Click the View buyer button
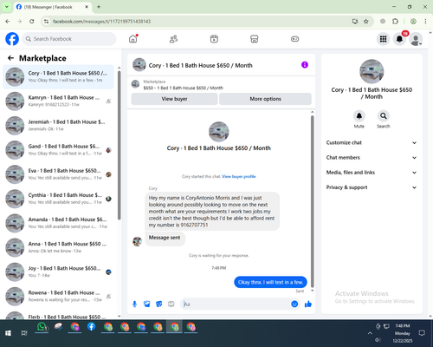The height and width of the screenshot is (347, 433). [174, 99]
